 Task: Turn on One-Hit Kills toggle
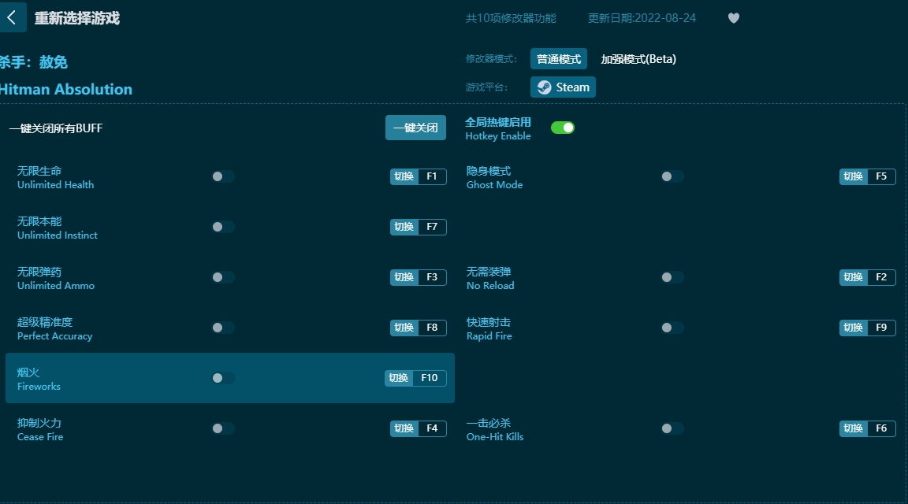point(672,428)
